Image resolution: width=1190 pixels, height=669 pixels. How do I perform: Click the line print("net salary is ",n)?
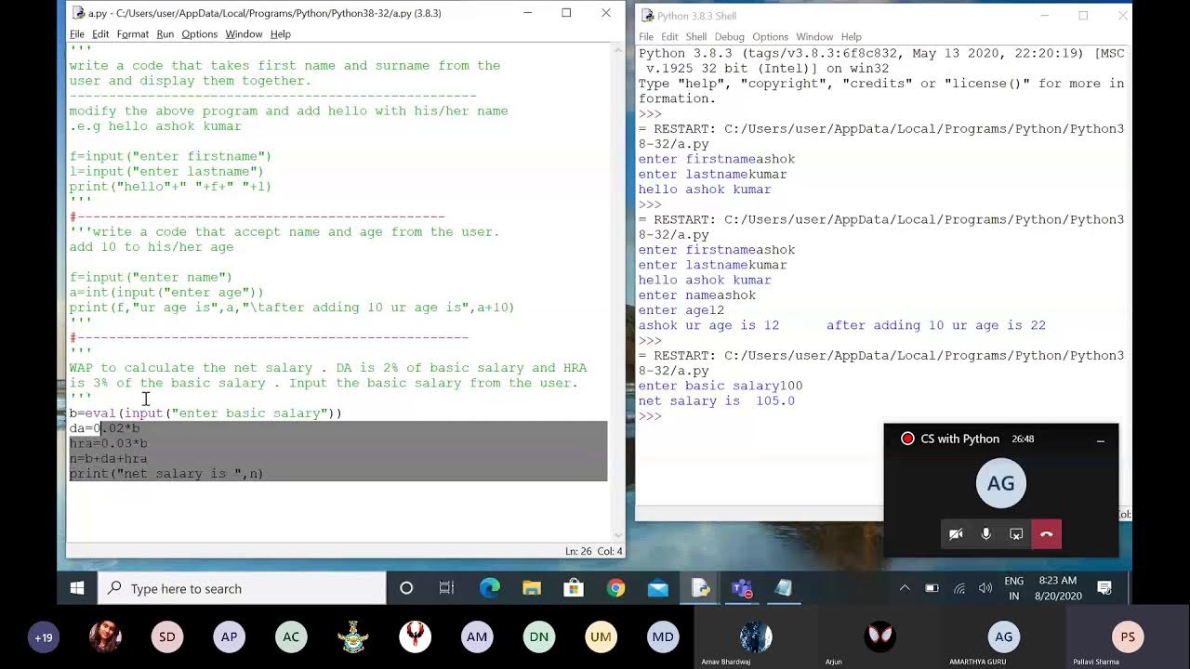[x=166, y=474]
